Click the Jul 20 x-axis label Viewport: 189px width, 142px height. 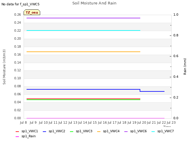[141, 122]
